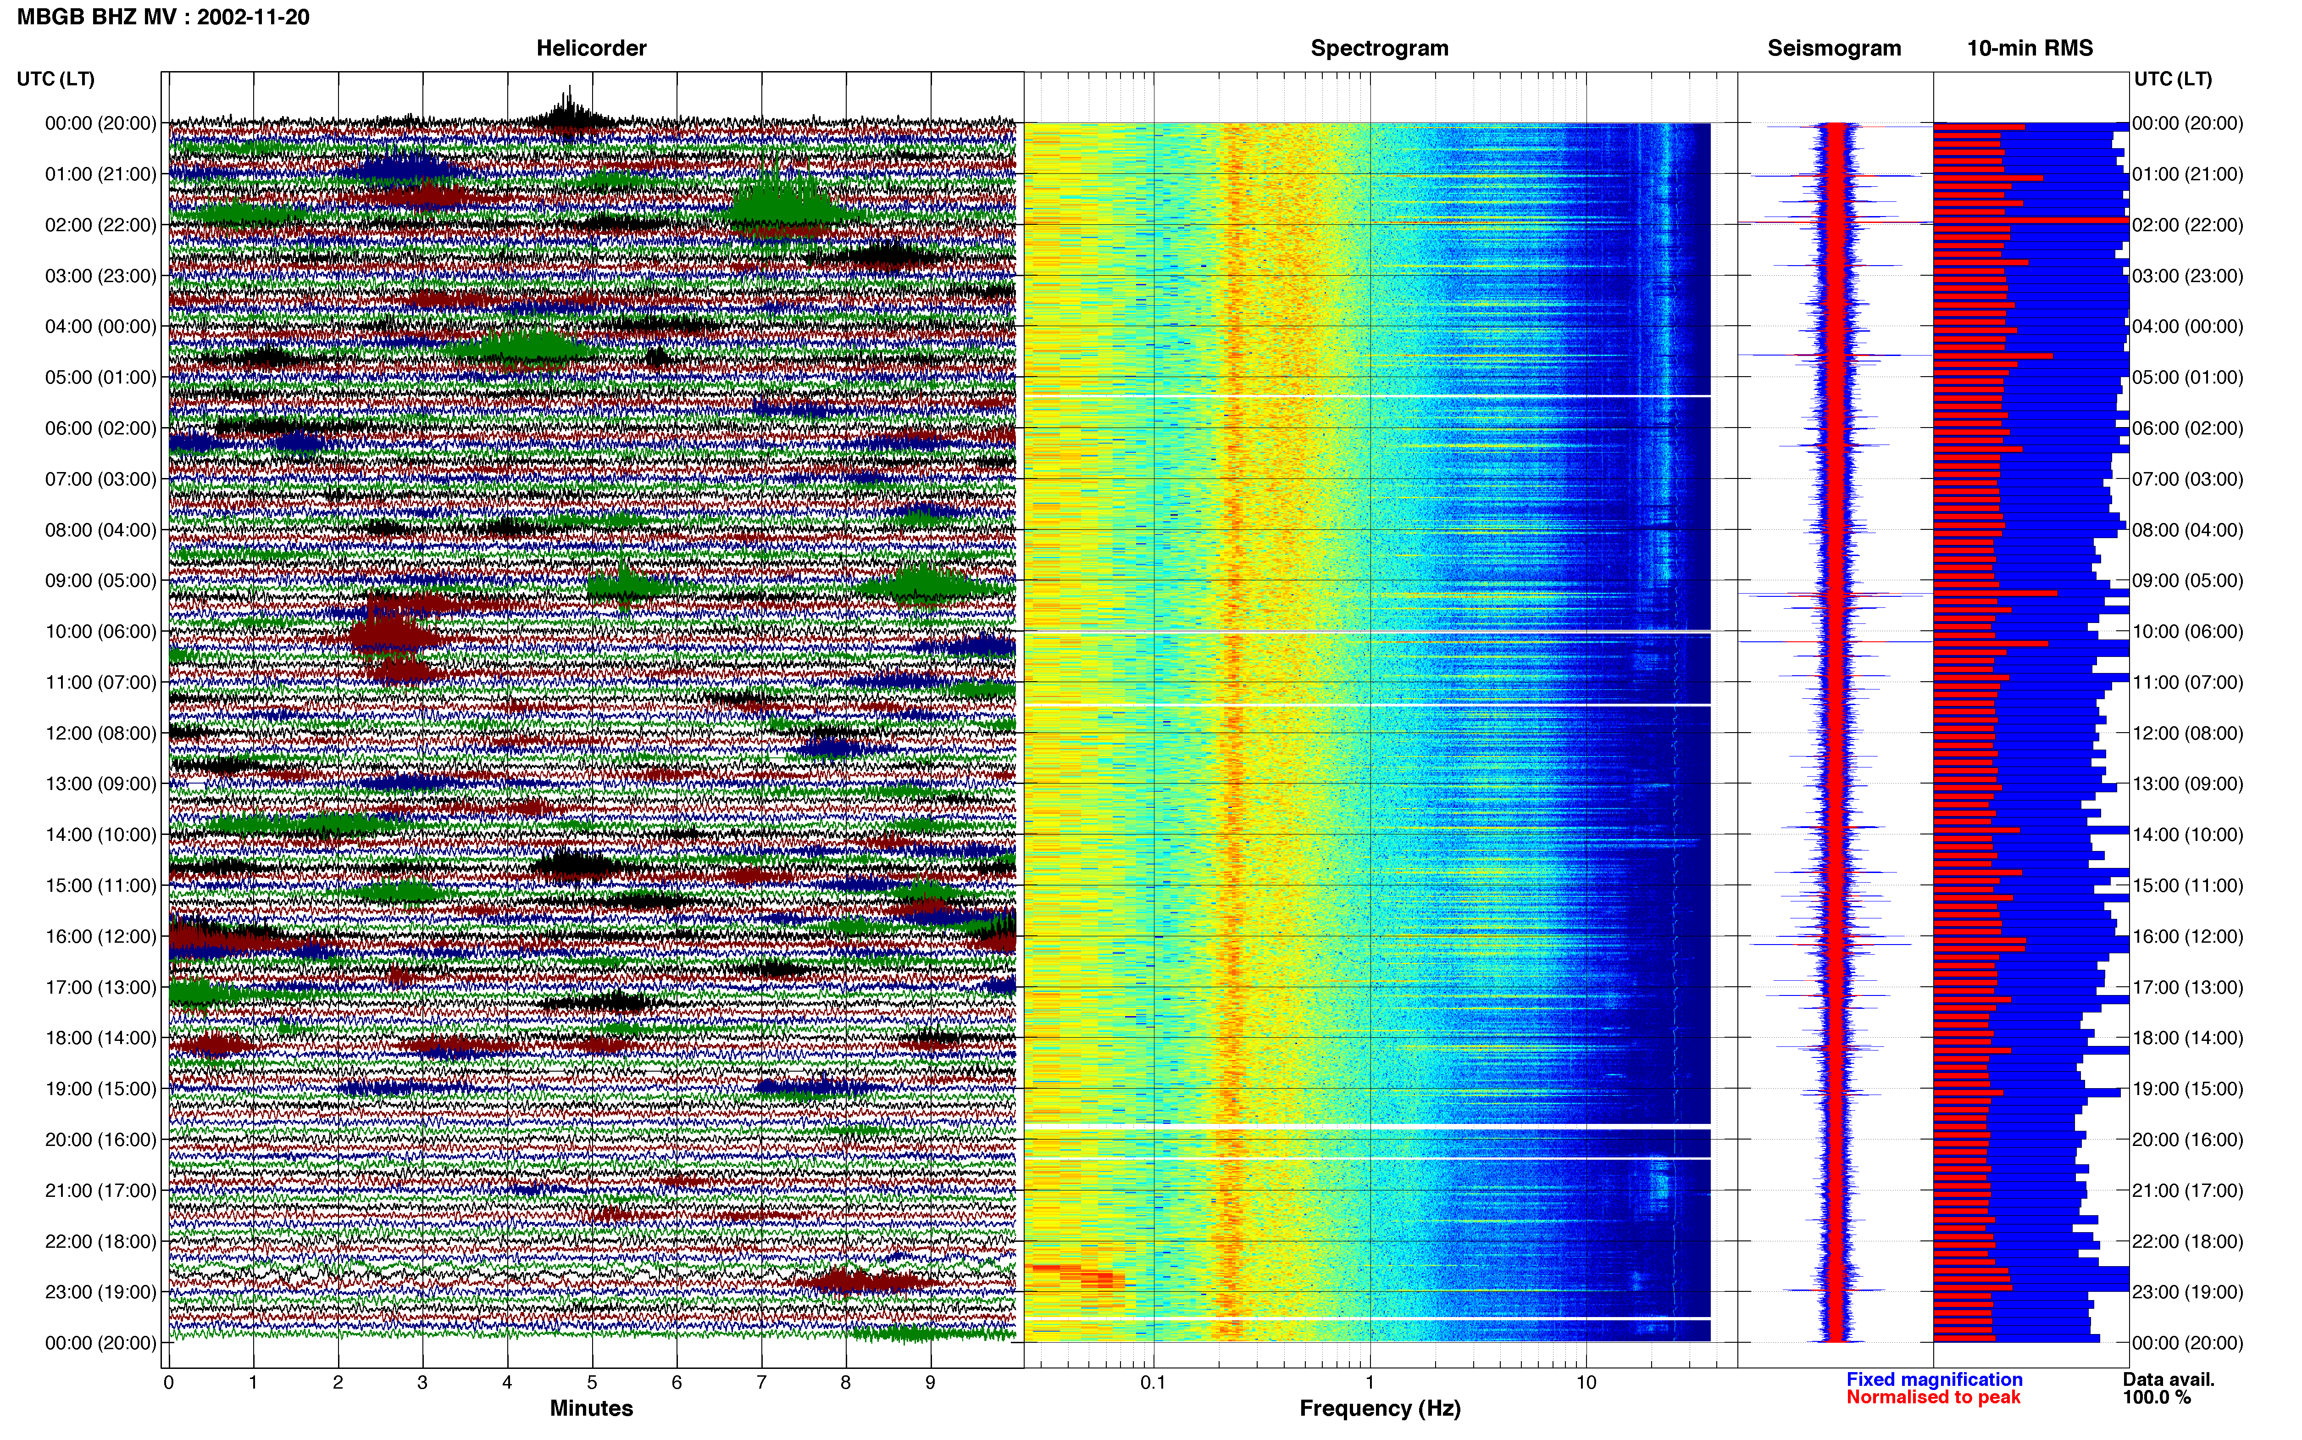The height and width of the screenshot is (1440, 2302).
Task: Click left time label '09:00 (05:00)'
Action: tap(101, 581)
